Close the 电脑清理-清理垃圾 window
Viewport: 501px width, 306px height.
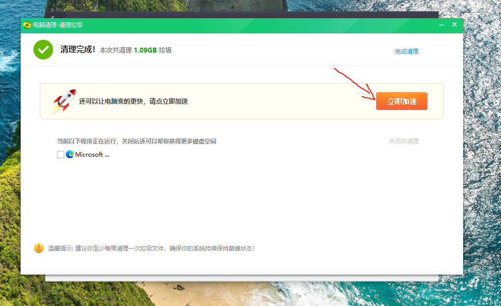click(454, 25)
